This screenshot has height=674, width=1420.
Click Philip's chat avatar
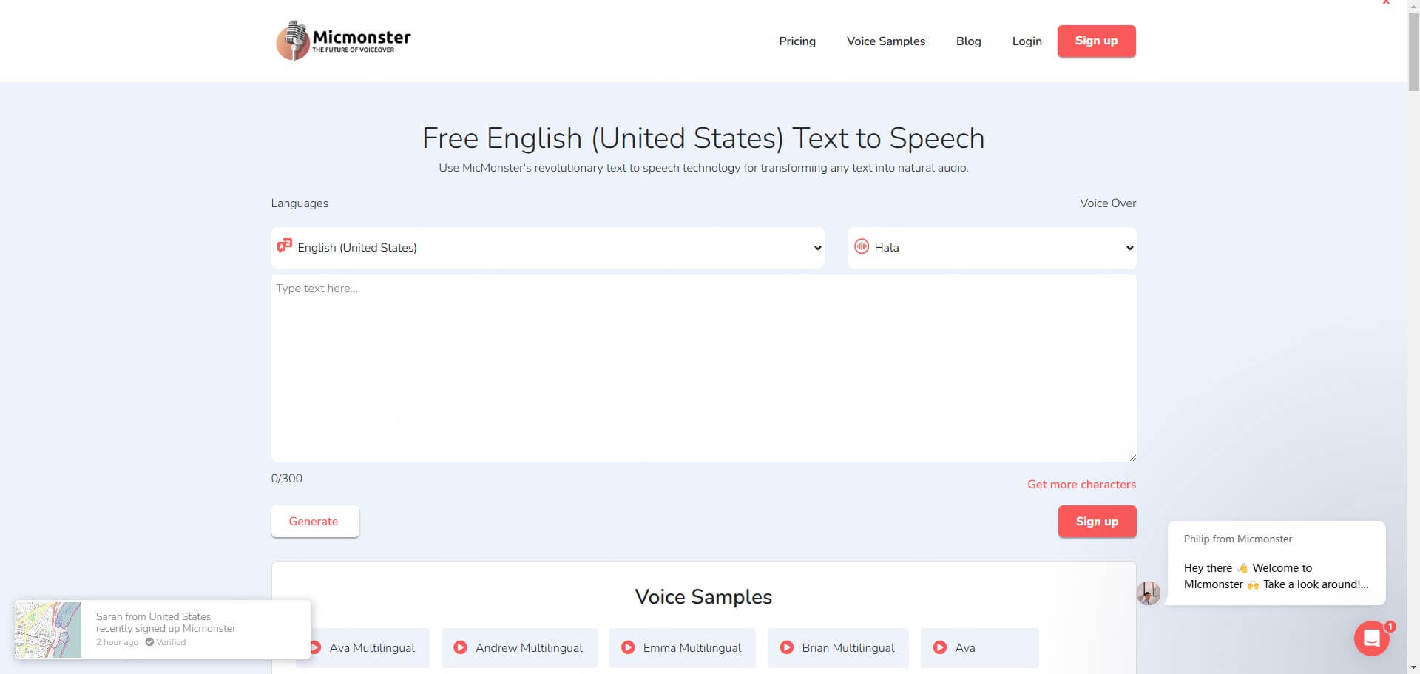pos(1149,593)
